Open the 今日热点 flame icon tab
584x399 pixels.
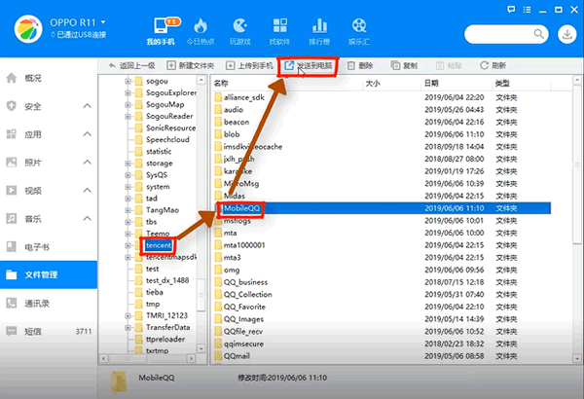(201, 31)
